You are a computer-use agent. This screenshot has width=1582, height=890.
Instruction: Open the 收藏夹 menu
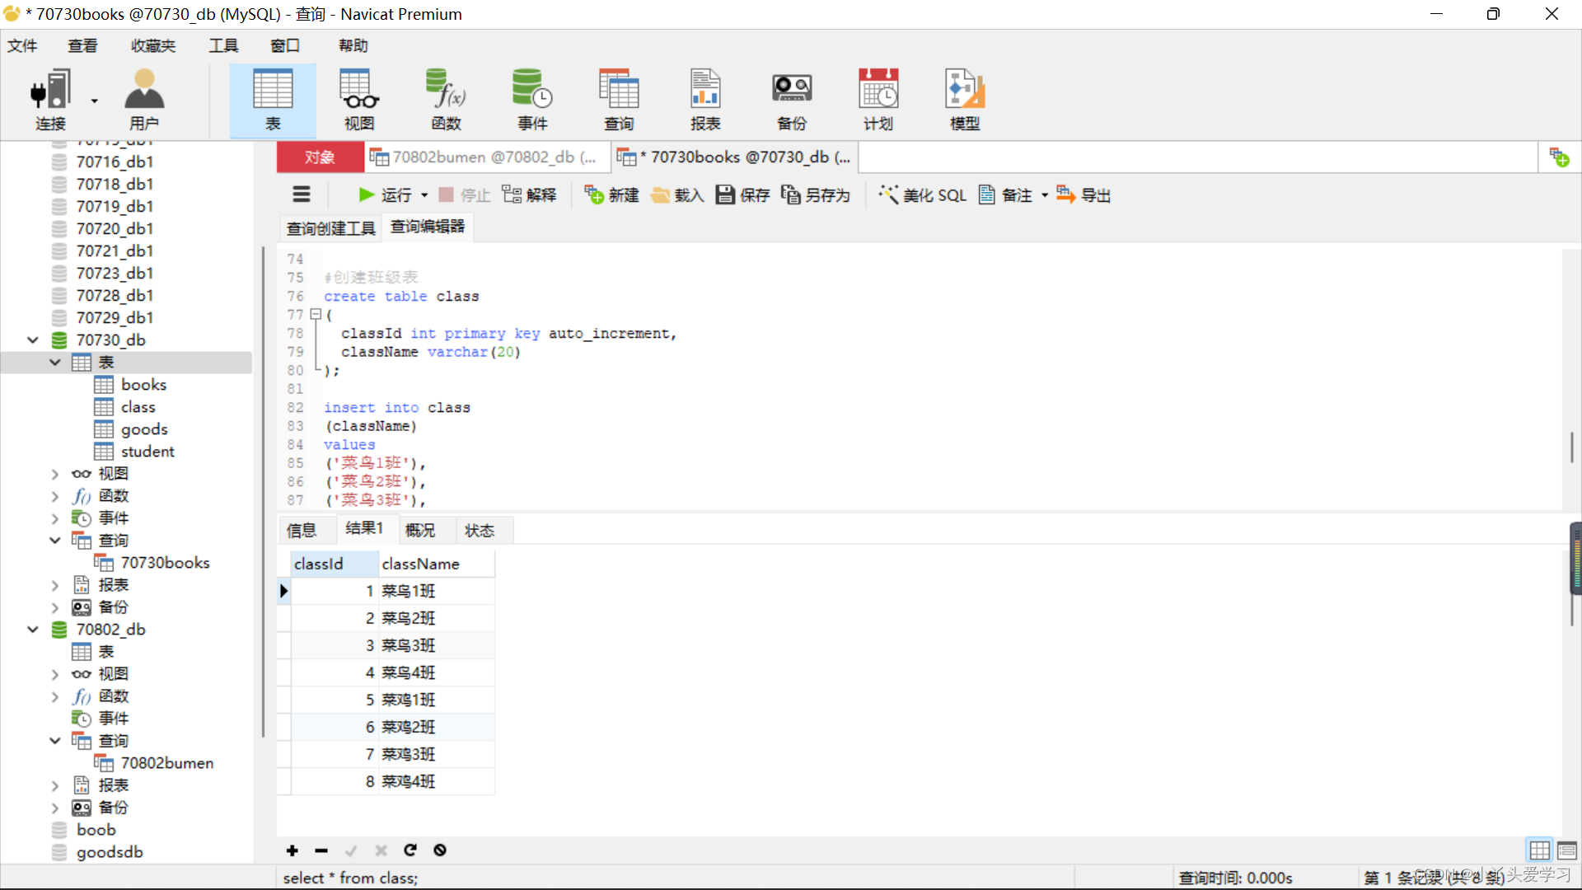[x=153, y=45]
